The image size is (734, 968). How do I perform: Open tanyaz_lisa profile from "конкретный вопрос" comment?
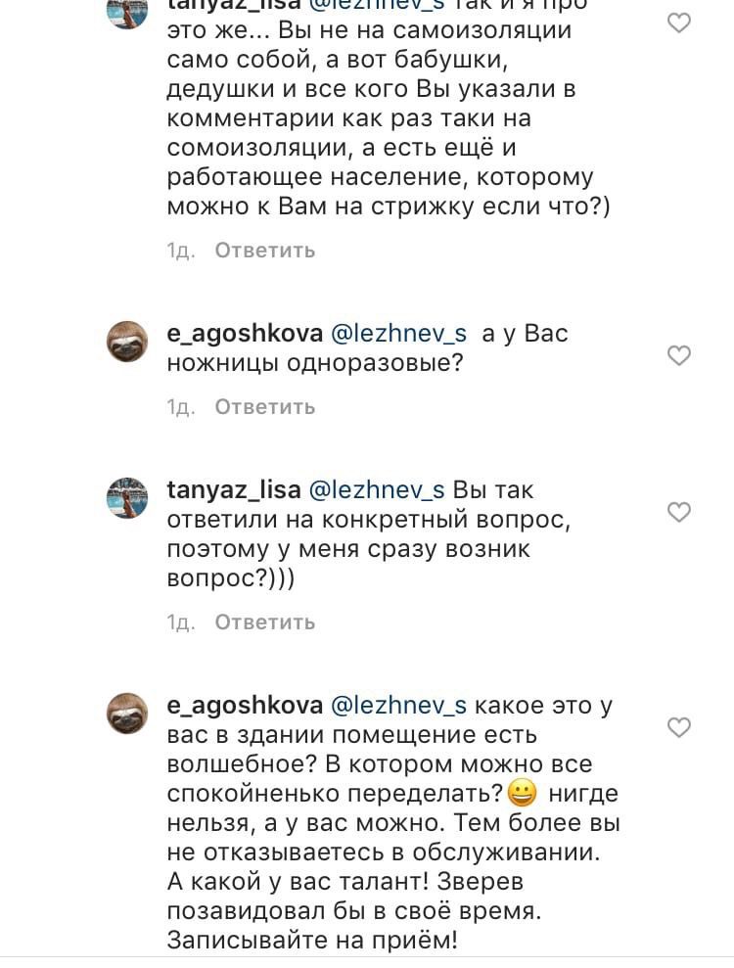click(x=233, y=490)
